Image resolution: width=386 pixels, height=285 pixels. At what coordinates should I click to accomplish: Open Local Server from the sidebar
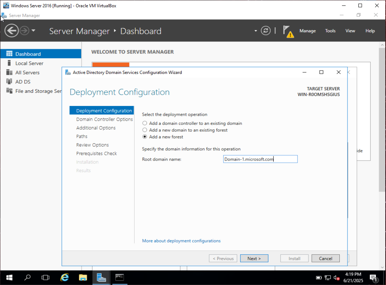29,63
